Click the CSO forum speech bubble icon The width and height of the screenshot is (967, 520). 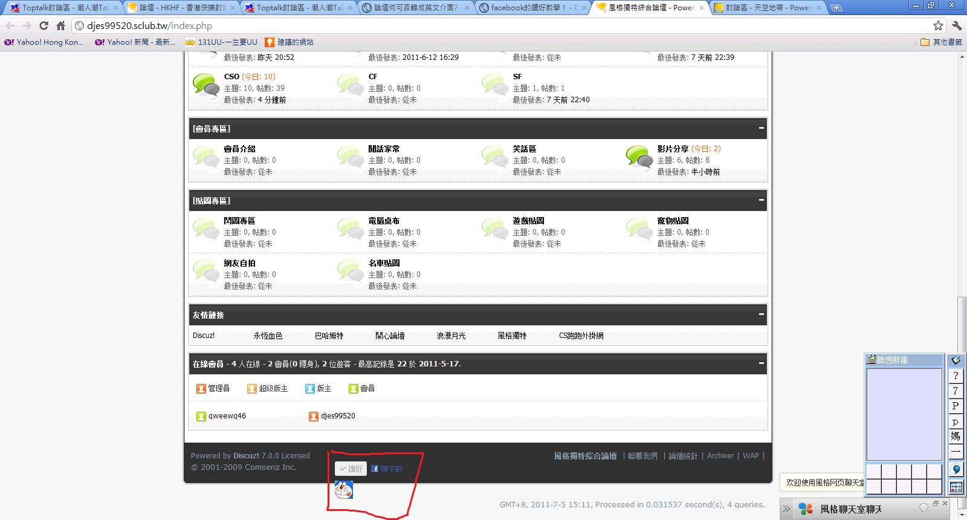point(205,85)
